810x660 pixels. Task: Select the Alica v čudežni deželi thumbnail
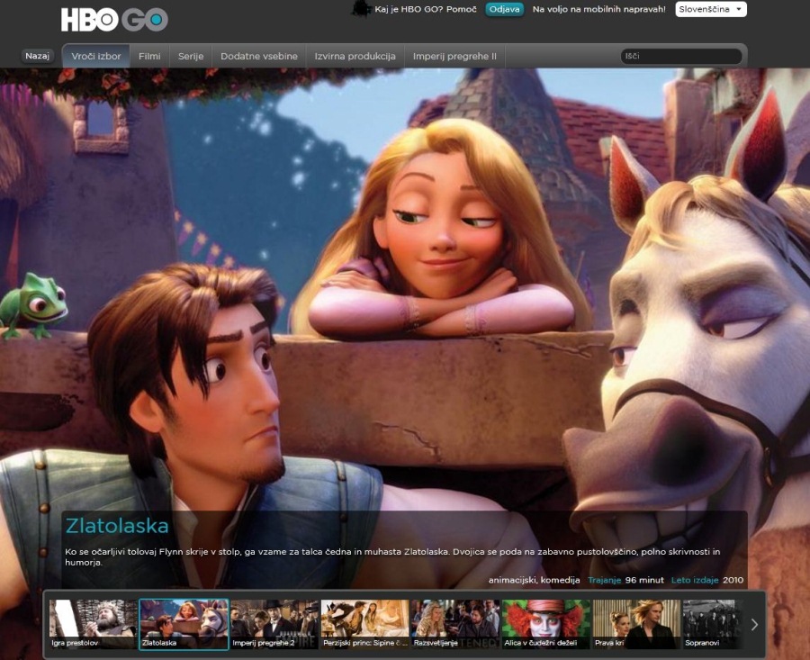pos(546,624)
